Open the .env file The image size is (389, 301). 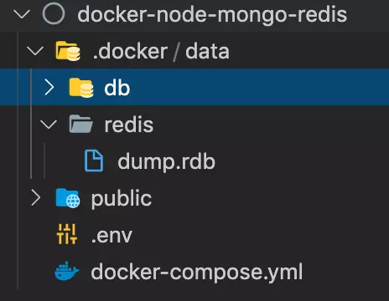[112, 236]
